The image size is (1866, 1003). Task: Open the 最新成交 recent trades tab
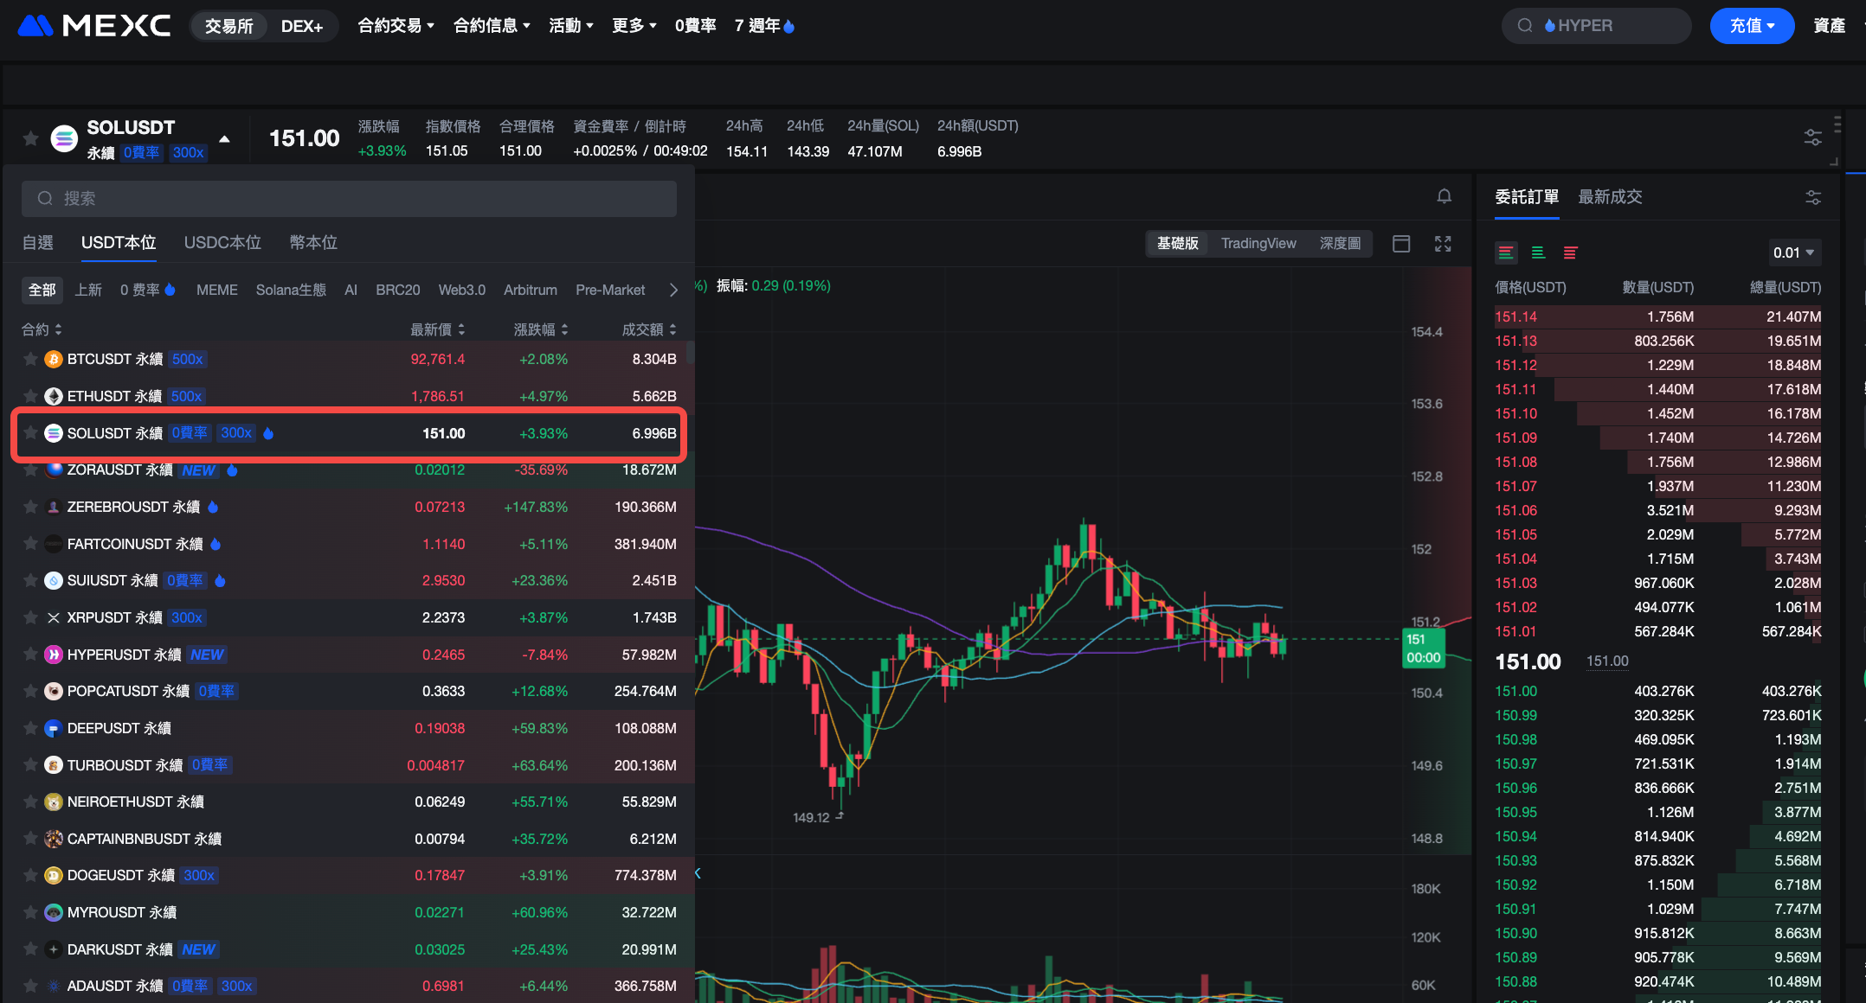tap(1610, 197)
